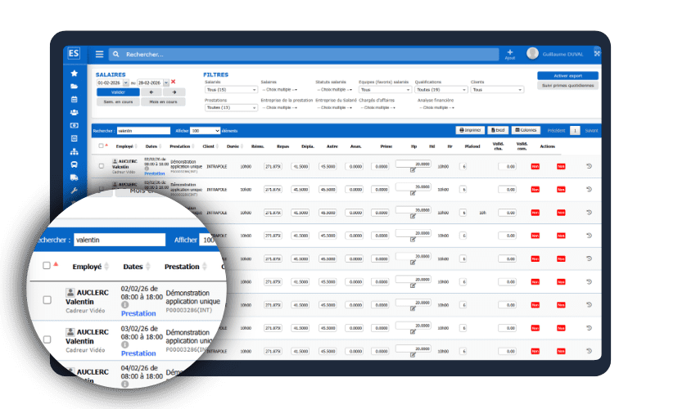Image resolution: width=696 pixels, height=409 pixels.
Task: Open the calendar icon below the folder
Action: [x=75, y=99]
